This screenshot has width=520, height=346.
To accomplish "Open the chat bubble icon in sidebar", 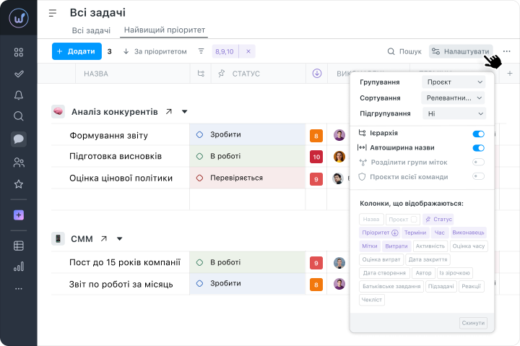I will click(19, 139).
